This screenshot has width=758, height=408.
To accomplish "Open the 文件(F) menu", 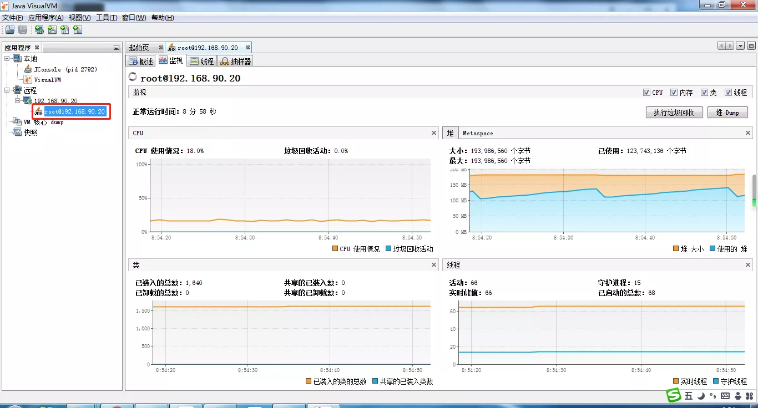I will coord(13,18).
